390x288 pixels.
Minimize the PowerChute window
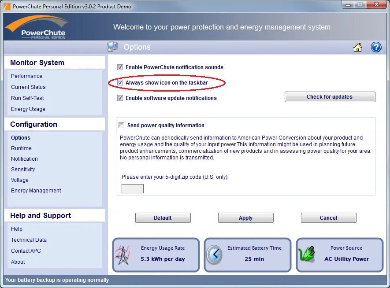pos(348,4)
